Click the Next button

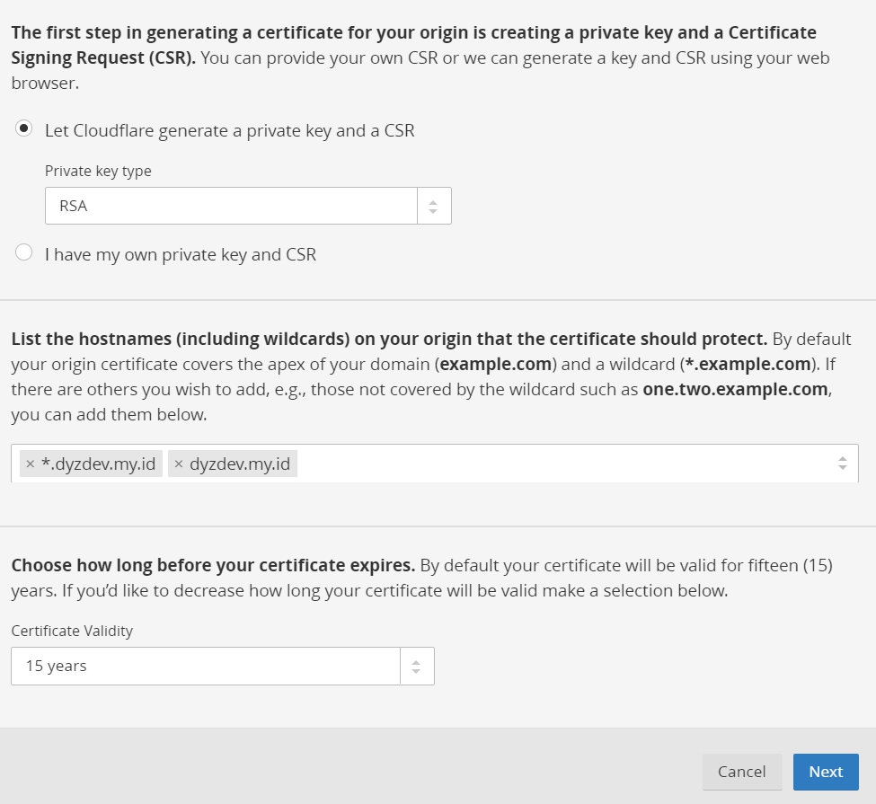[826, 772]
